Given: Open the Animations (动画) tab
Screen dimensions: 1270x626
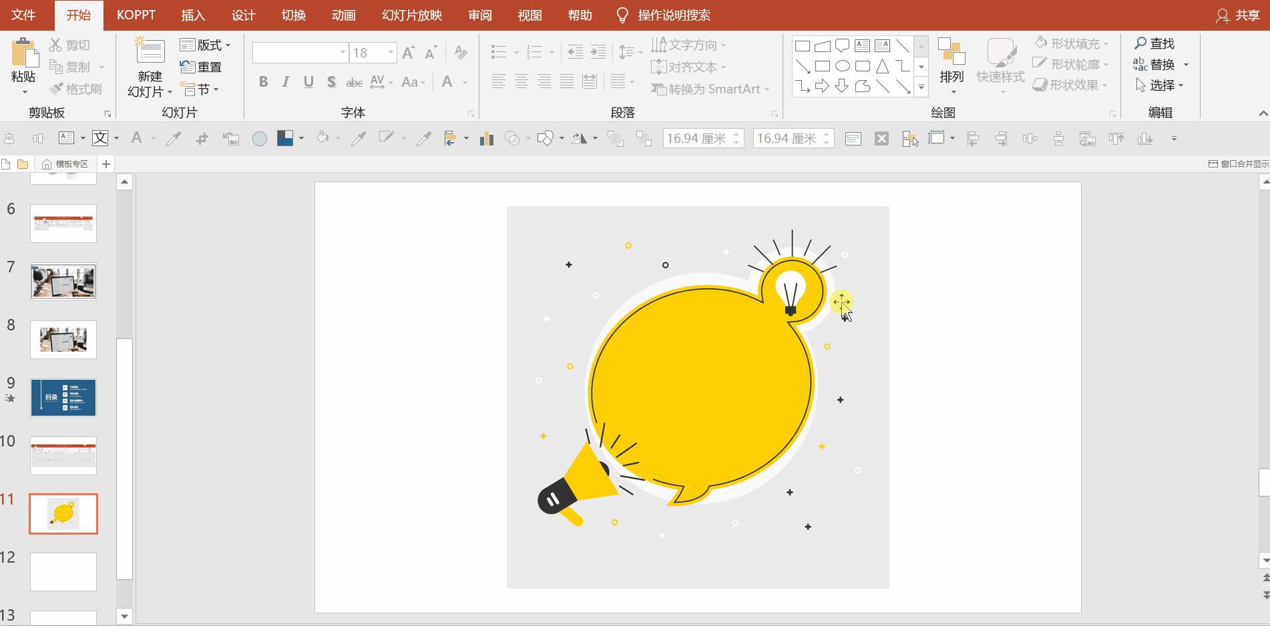Looking at the screenshot, I should pos(343,15).
